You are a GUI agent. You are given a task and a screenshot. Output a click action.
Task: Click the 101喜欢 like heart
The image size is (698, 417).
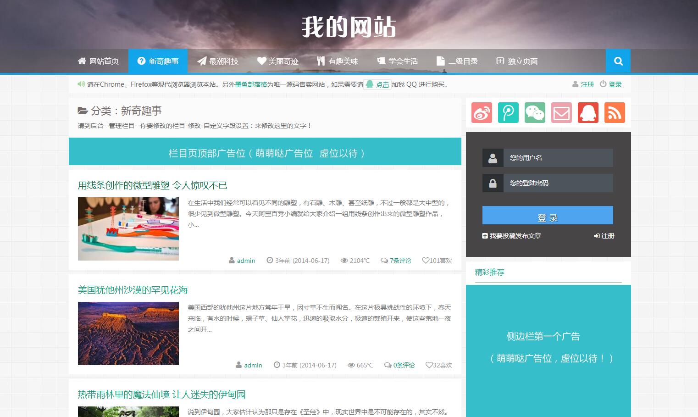[x=437, y=261]
